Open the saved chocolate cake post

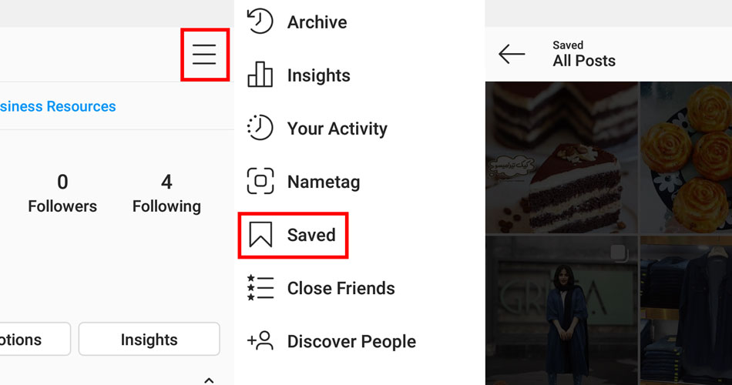tap(562, 158)
